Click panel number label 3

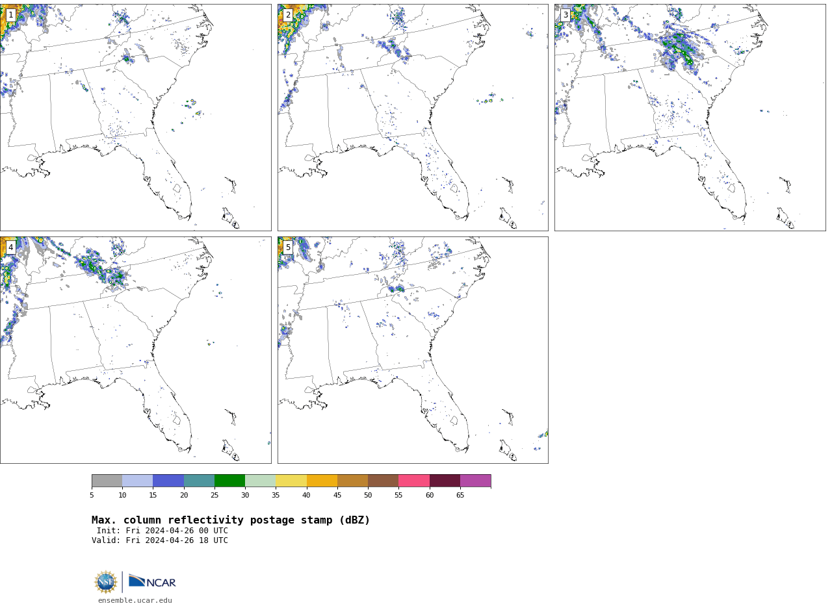click(565, 15)
